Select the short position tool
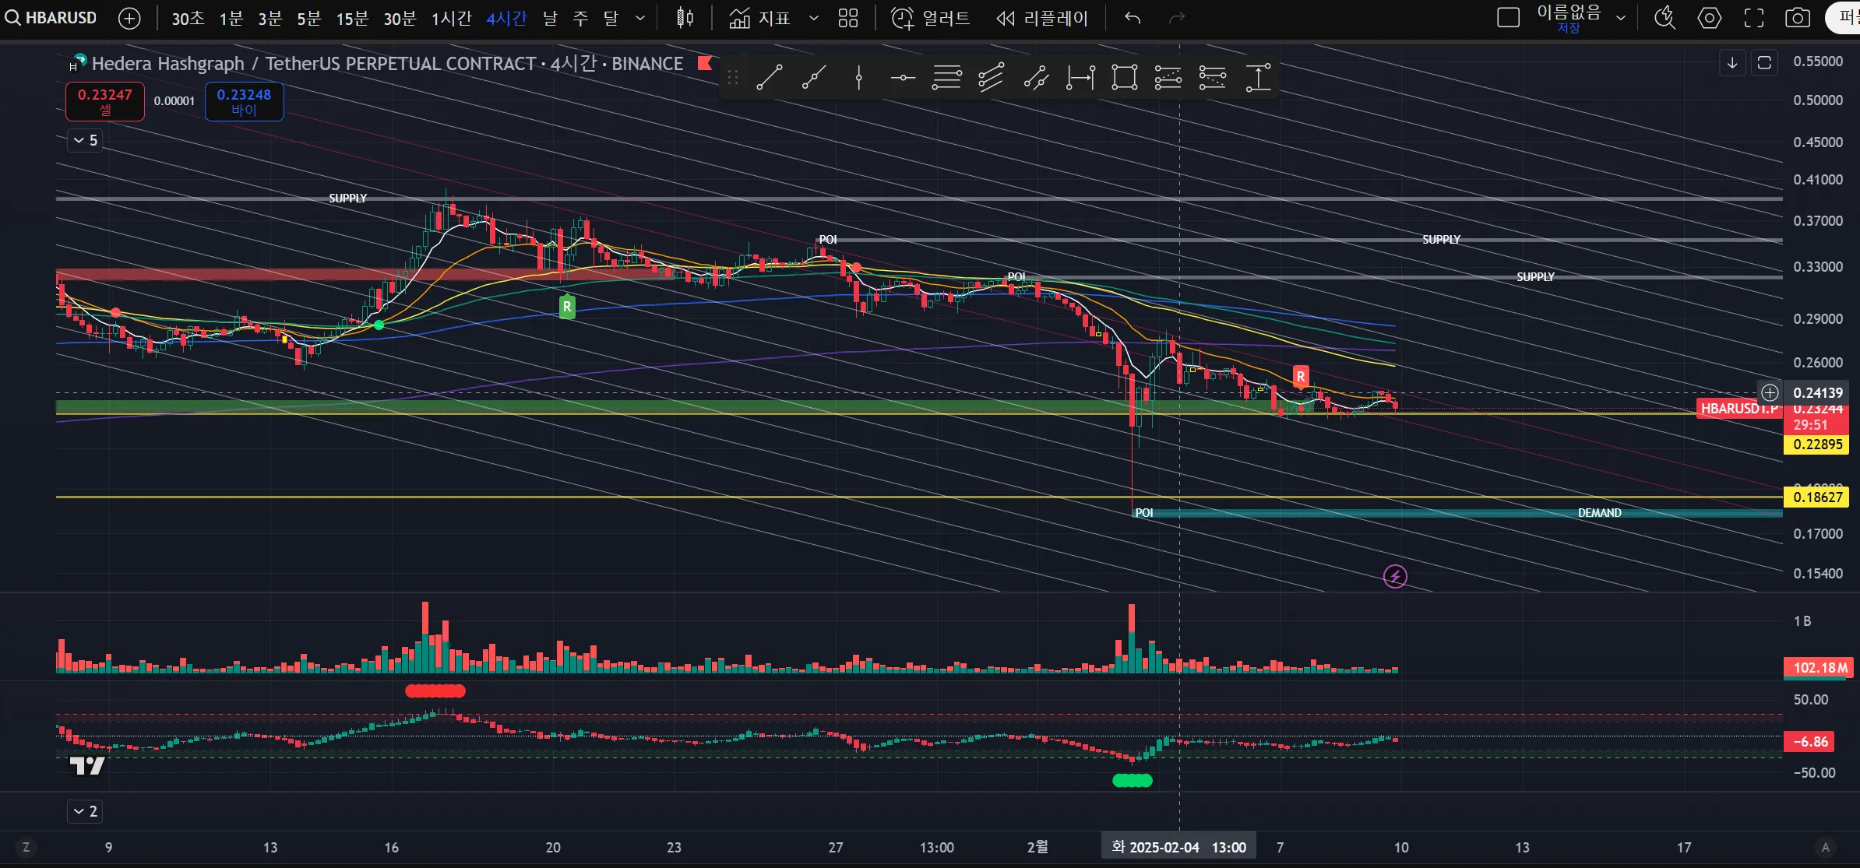The image size is (1860, 868). (x=1213, y=77)
